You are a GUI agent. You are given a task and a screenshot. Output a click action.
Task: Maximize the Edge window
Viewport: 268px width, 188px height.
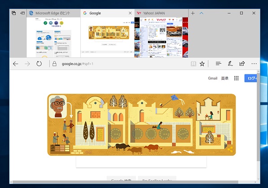tap(242, 13)
